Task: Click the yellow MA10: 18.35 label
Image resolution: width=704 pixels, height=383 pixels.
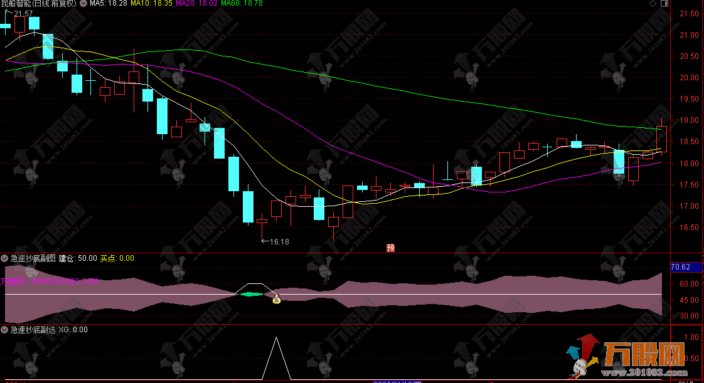Action: tap(151, 4)
